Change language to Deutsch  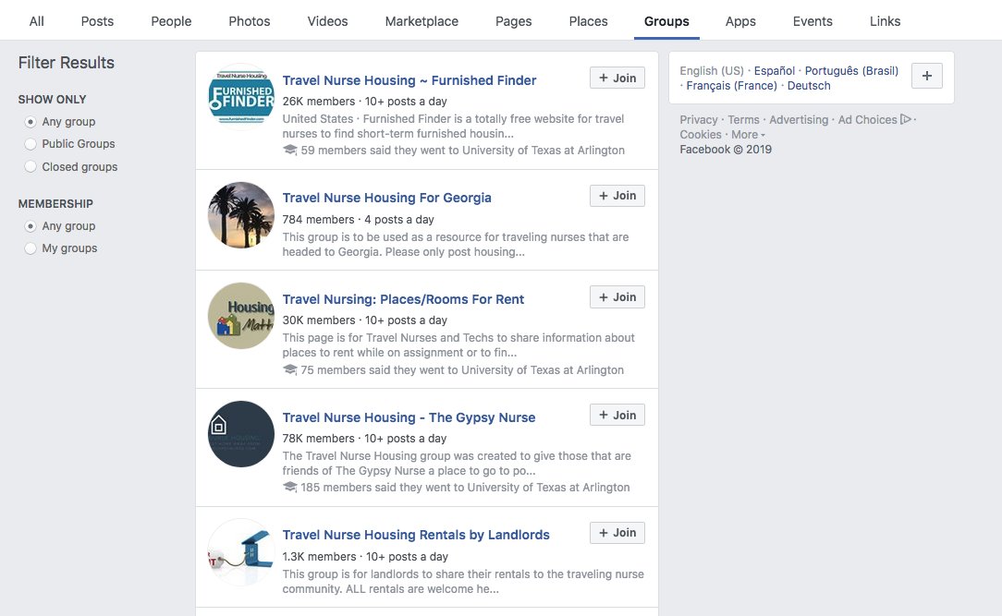pyautogui.click(x=809, y=86)
